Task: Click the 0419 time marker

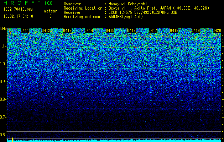Action: click(x=196, y=31)
